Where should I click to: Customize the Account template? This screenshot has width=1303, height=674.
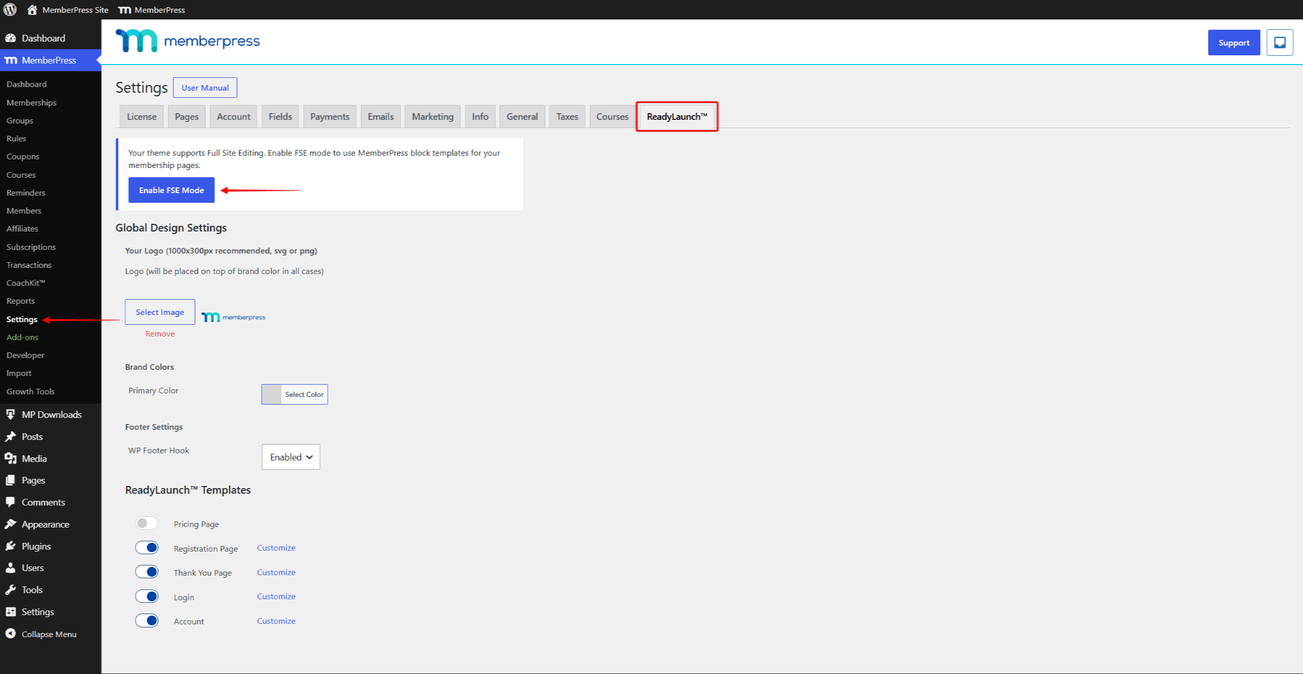[276, 621]
